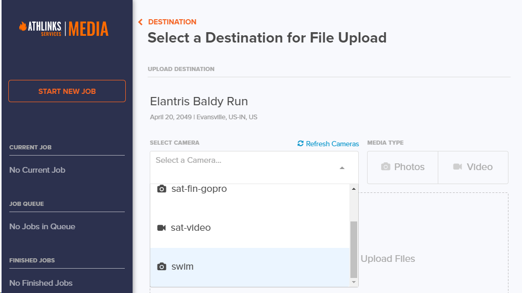Image resolution: width=522 pixels, height=293 pixels.
Task: Click the camera list scrollbar thumb
Action: pyautogui.click(x=354, y=249)
